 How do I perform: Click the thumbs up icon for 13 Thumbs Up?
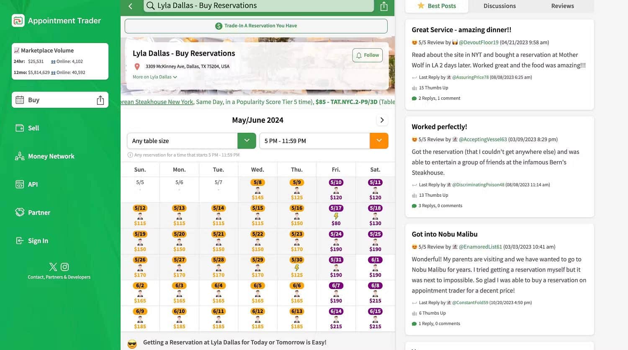click(x=414, y=195)
